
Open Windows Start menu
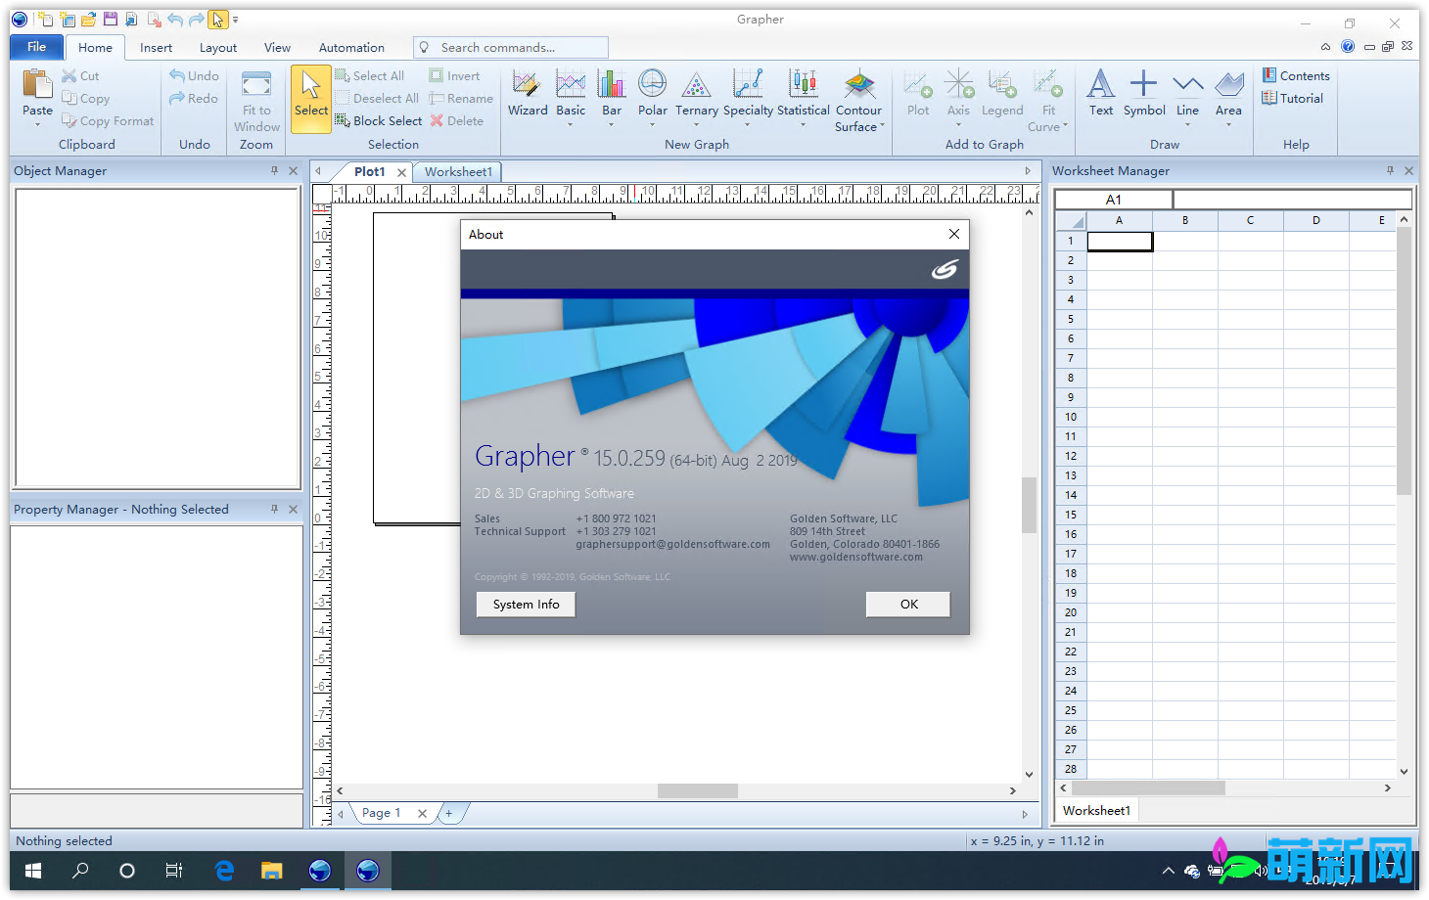tap(32, 871)
